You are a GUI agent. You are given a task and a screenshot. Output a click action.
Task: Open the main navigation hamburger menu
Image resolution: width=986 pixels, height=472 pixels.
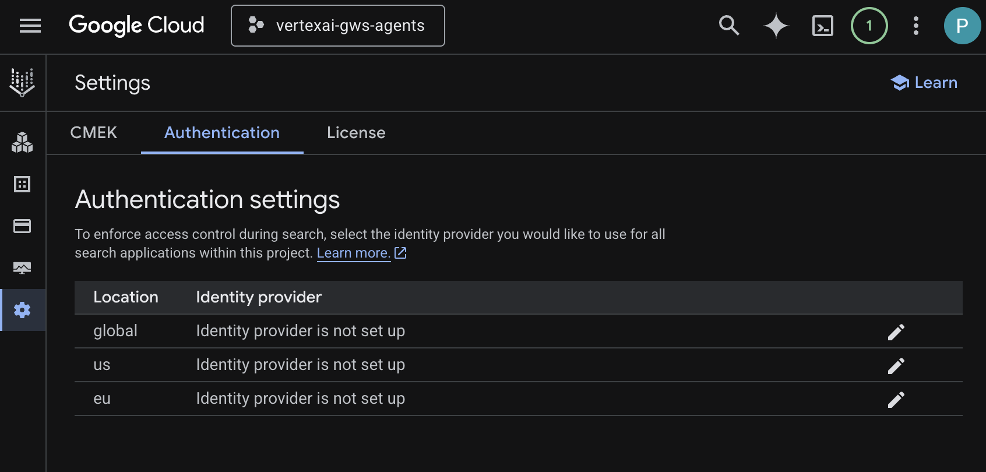(x=30, y=26)
